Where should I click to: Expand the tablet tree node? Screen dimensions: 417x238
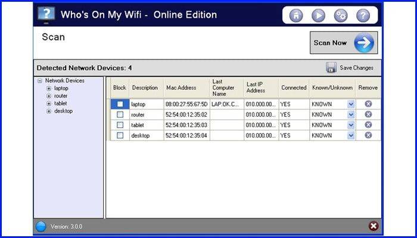click(49, 104)
